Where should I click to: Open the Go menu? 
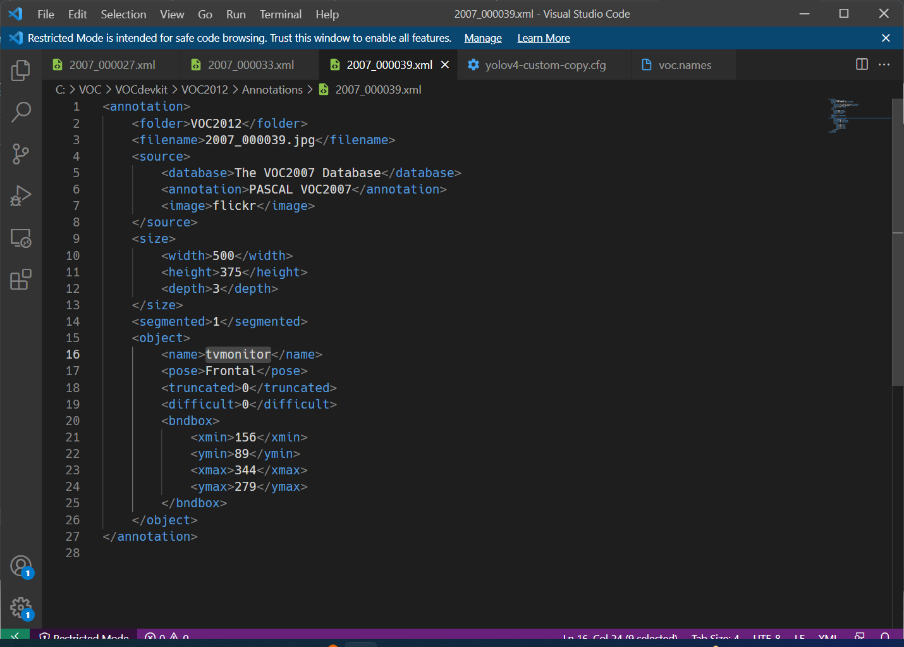point(205,14)
